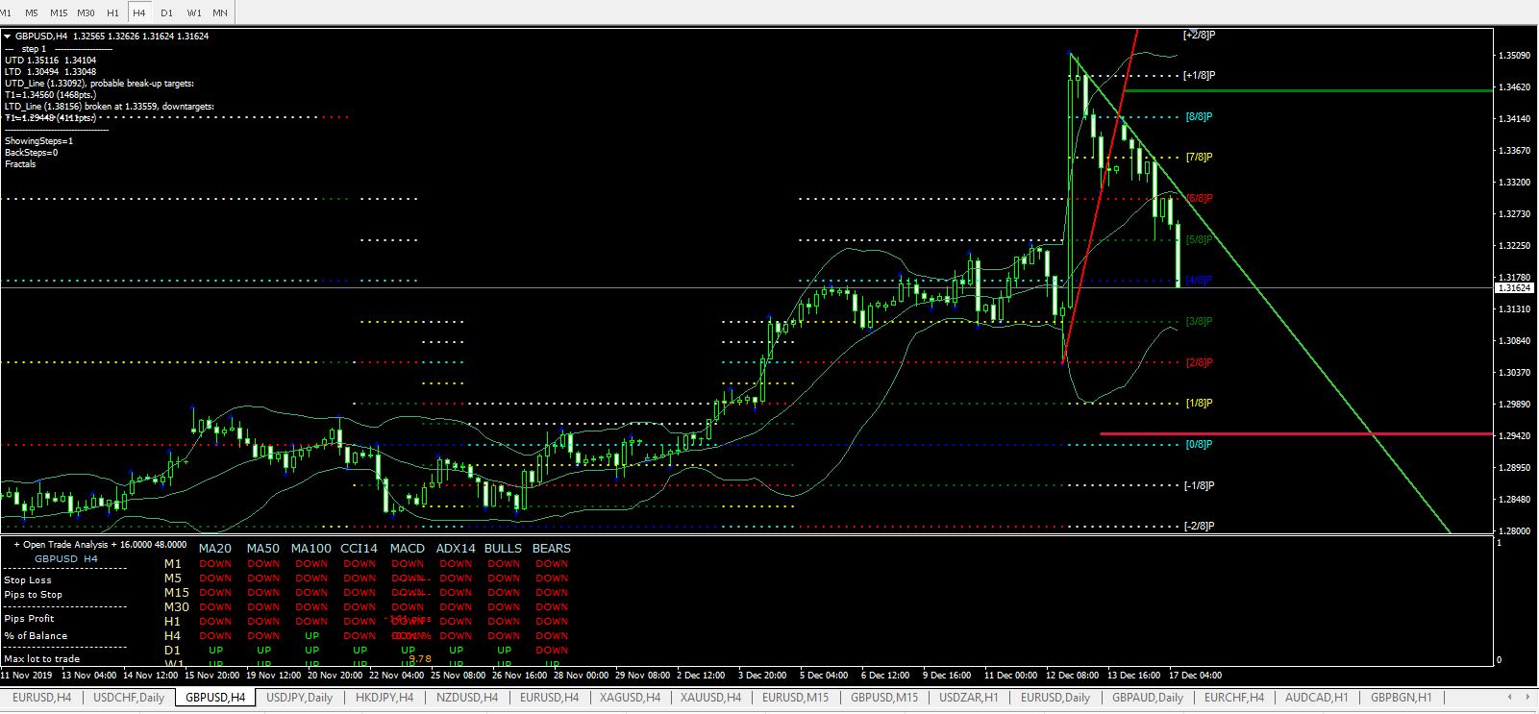Screen dimensions: 1539x714
Task: Select the steep red trendline
Action: point(1101,197)
